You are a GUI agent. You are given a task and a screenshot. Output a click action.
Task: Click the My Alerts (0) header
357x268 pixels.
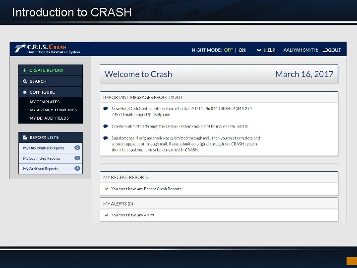(x=118, y=203)
